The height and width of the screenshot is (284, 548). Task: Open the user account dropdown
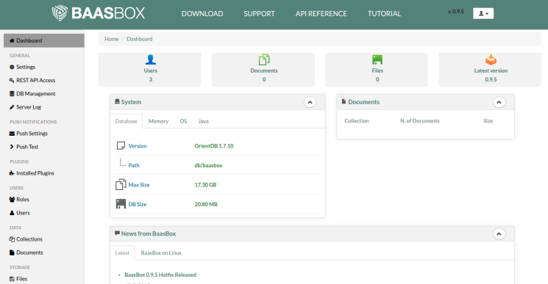pyautogui.click(x=483, y=13)
